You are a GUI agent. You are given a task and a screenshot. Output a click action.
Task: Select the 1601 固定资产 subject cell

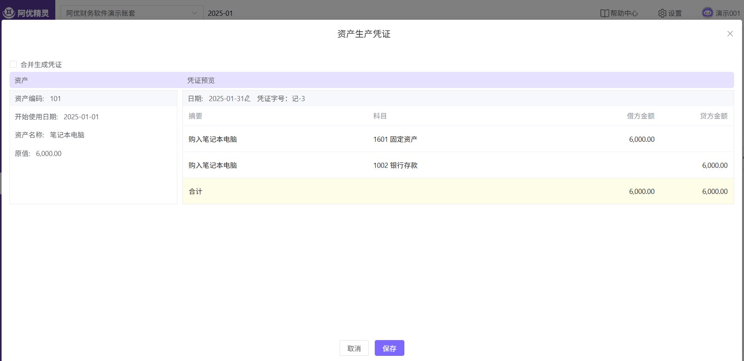(x=395, y=139)
